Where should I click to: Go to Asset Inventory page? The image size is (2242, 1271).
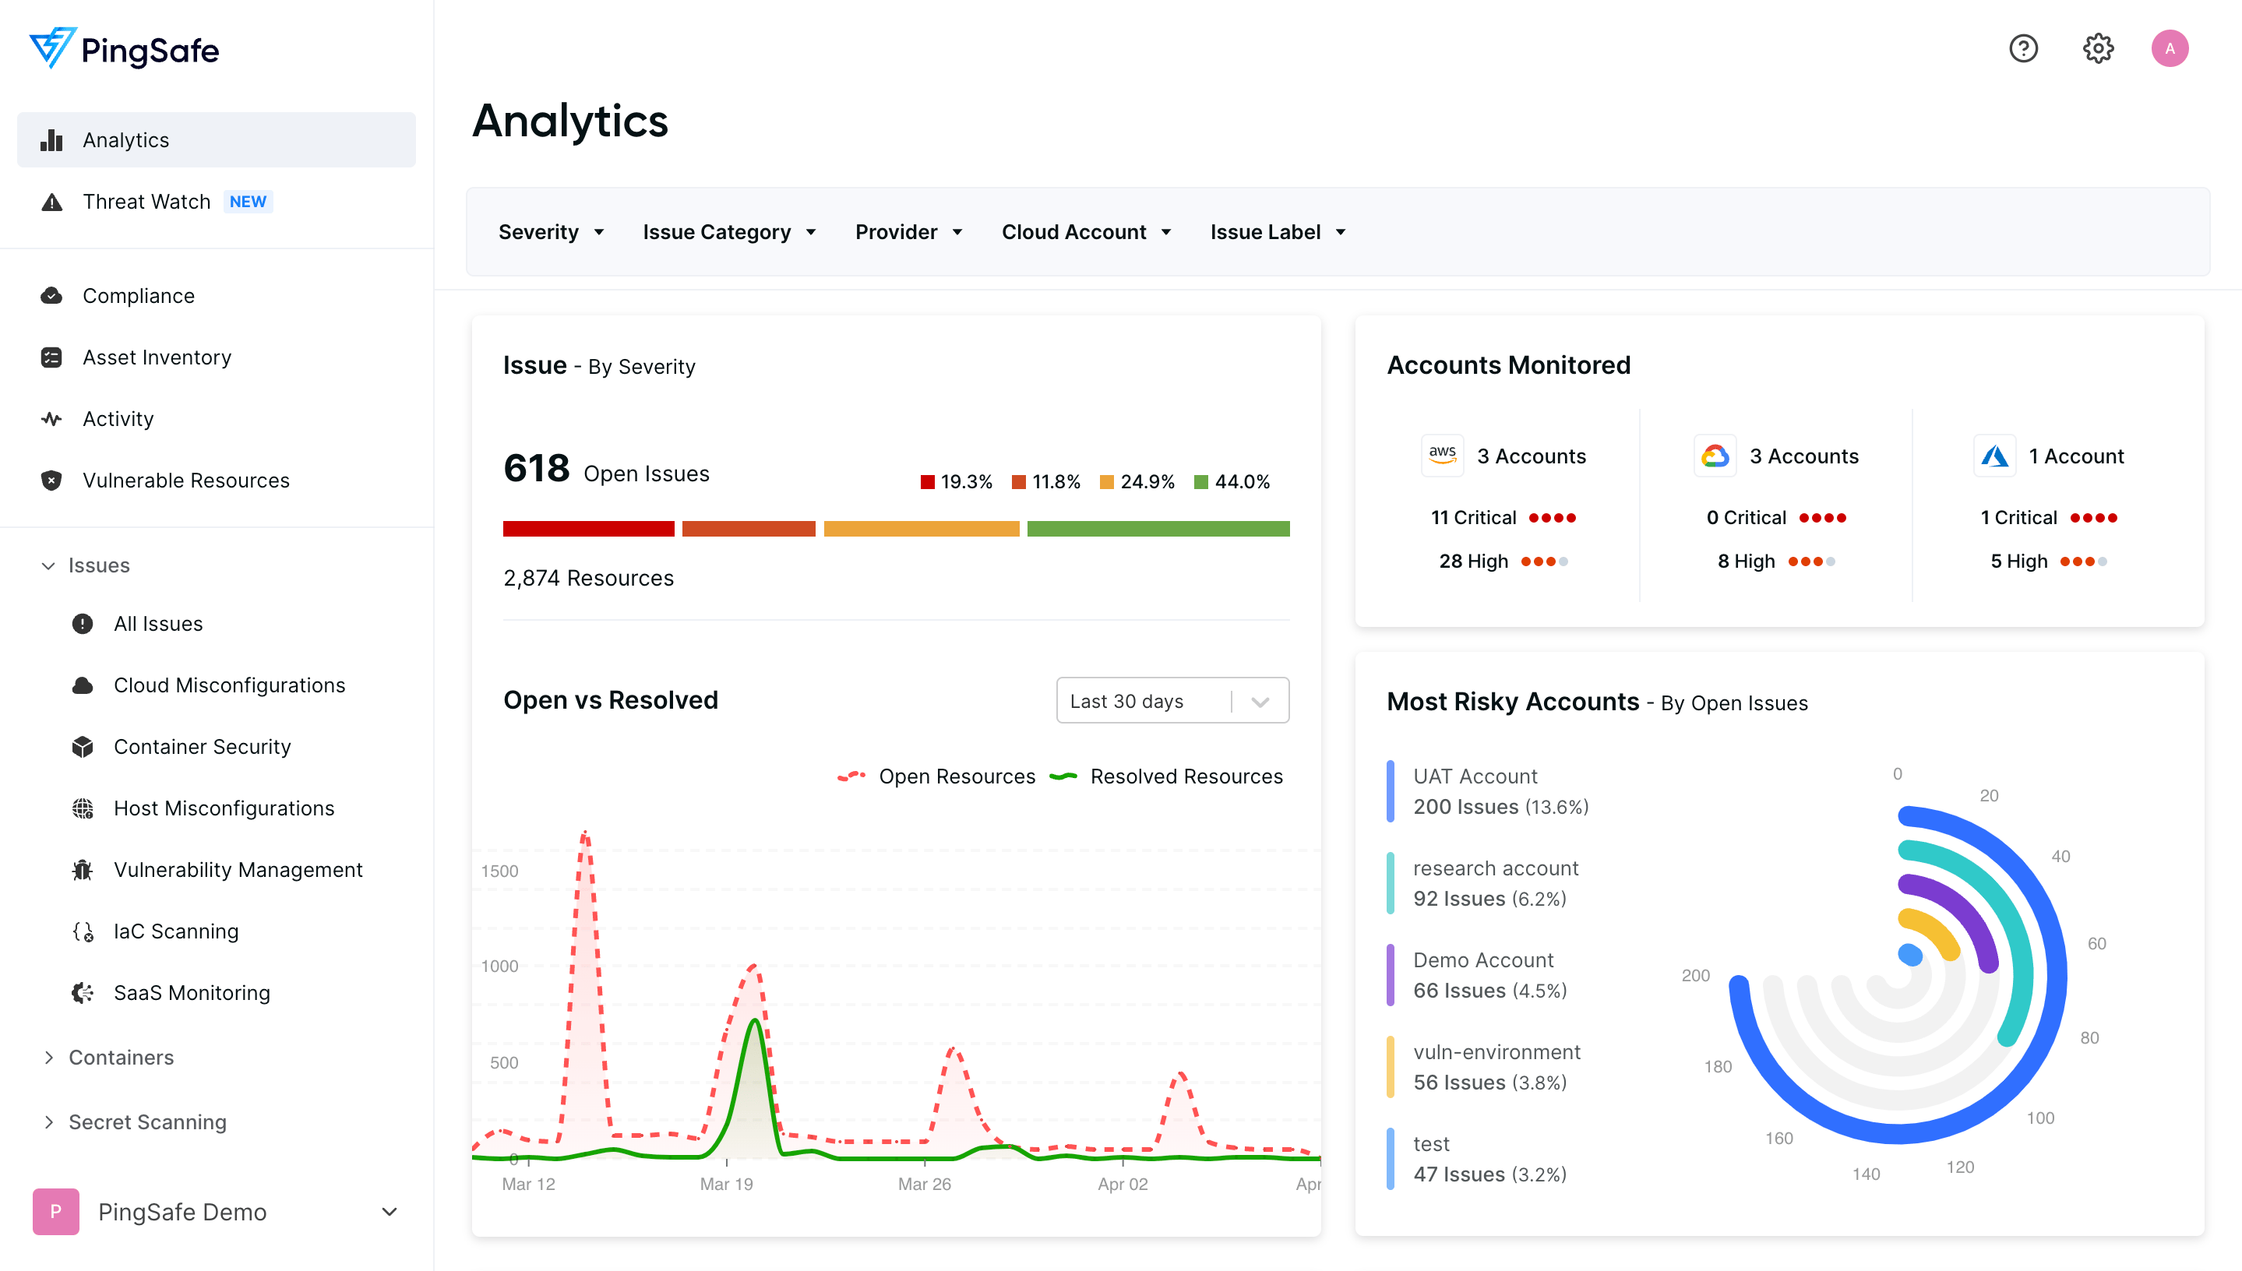tap(157, 357)
